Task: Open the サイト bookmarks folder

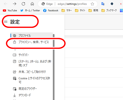Action: [x=80, y=10]
